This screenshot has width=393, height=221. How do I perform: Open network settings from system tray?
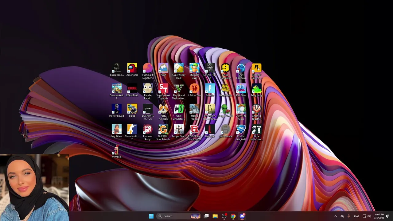364,216
